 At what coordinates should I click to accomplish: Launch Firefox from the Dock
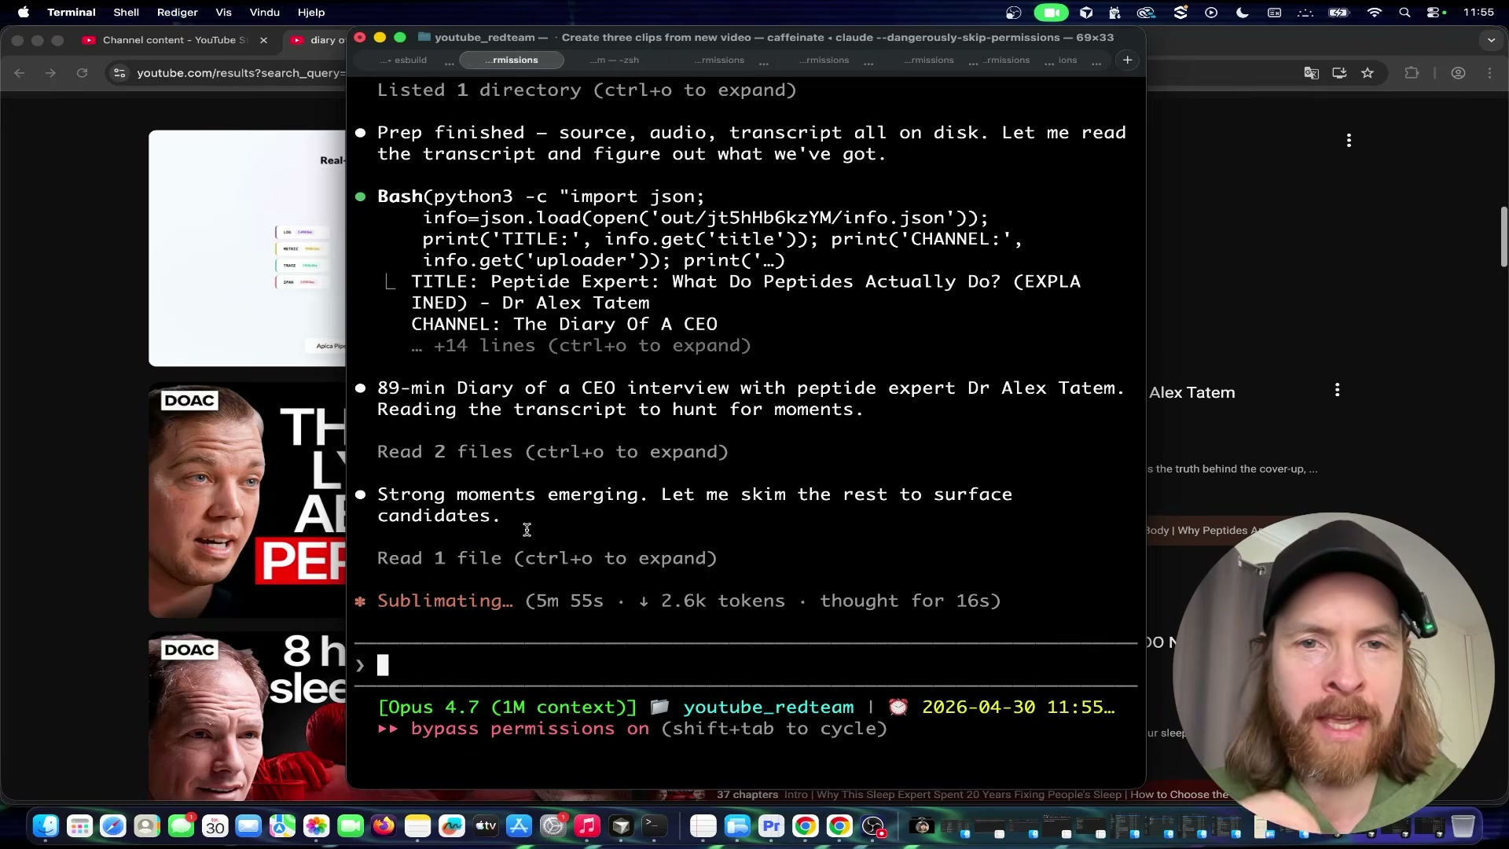coord(384,826)
